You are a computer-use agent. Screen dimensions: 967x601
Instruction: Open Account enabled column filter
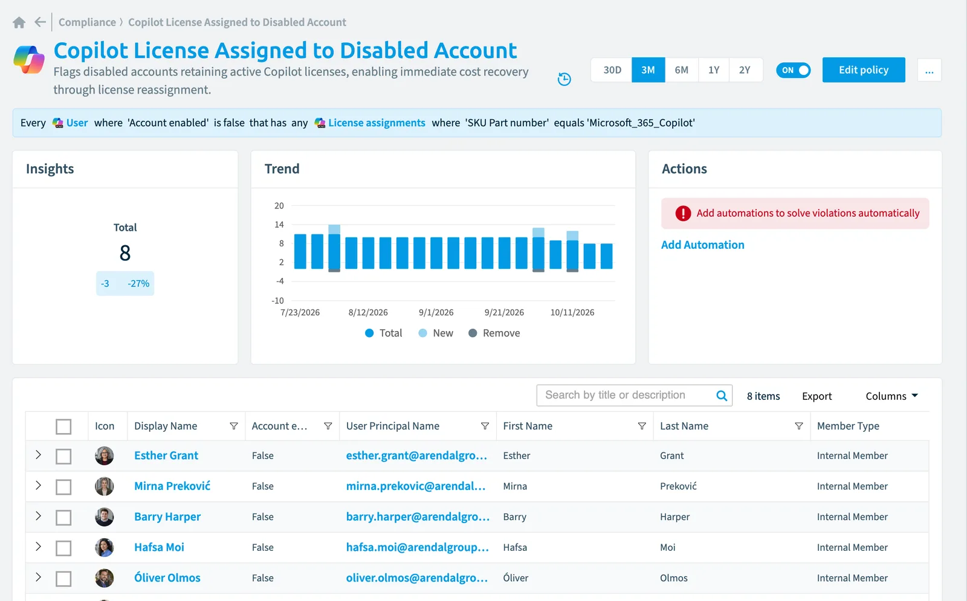click(x=328, y=426)
